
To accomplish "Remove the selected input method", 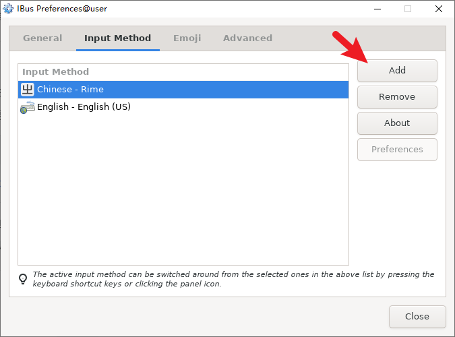I will 397,97.
